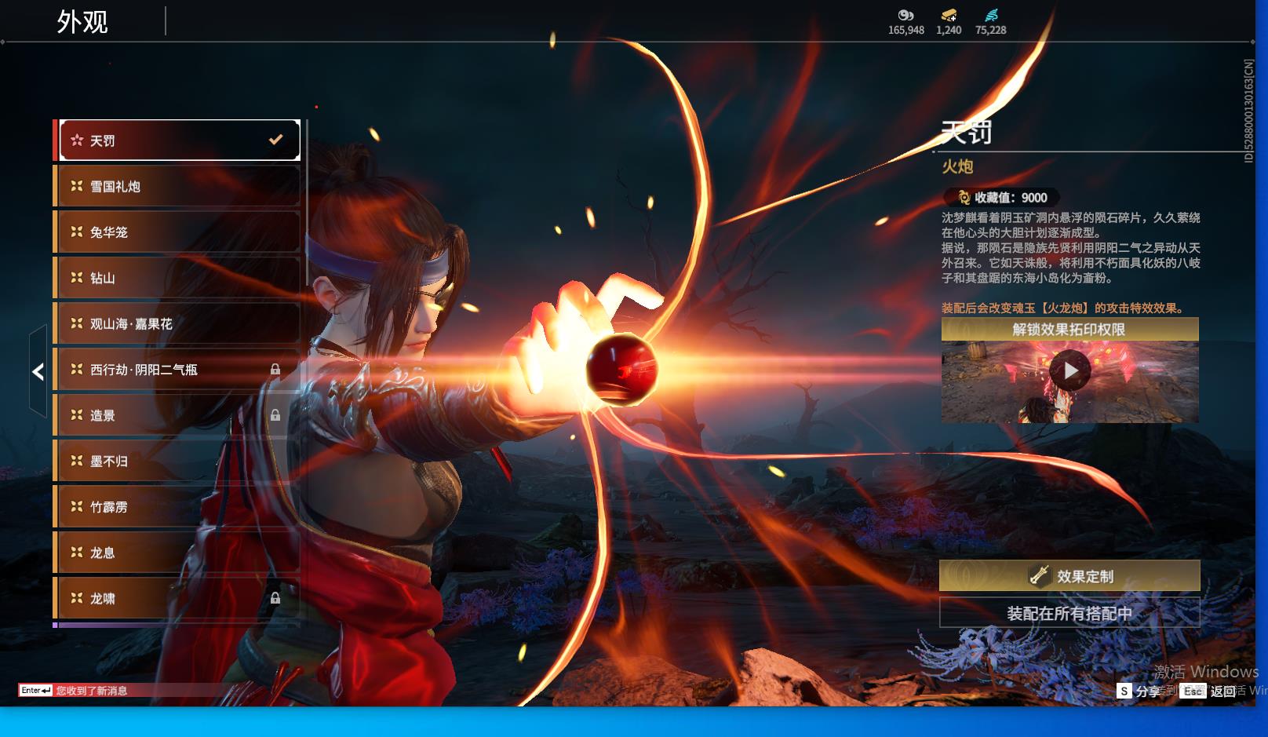Click the lock icon on 龙啸 row
The height and width of the screenshot is (737, 1268).
[275, 598]
